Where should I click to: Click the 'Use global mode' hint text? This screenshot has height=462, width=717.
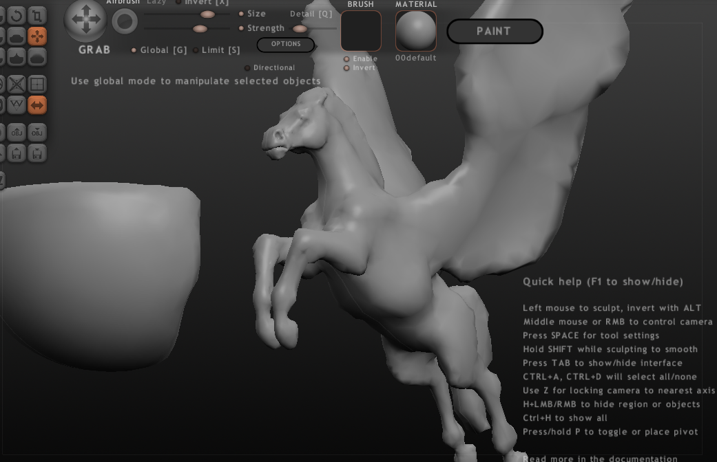tap(196, 81)
